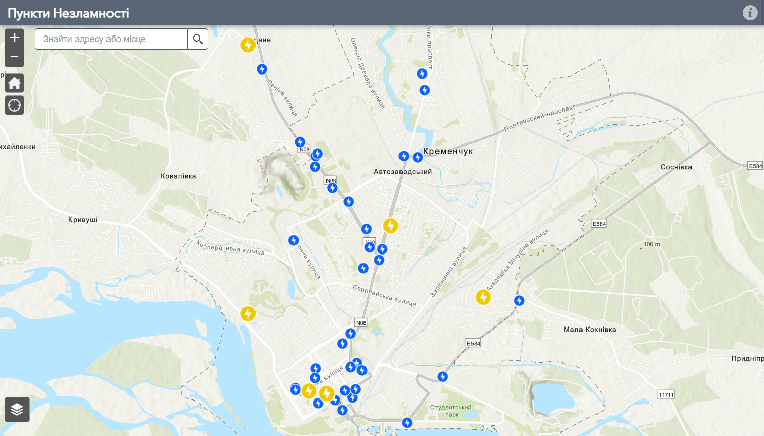
Task: Open the layers list panel
Action: tap(17, 409)
